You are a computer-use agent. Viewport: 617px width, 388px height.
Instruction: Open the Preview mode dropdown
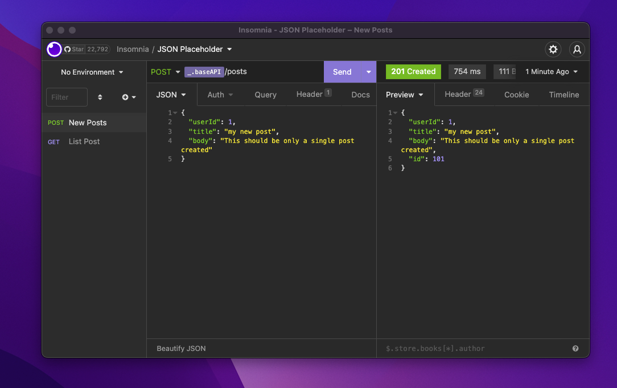[x=405, y=95]
